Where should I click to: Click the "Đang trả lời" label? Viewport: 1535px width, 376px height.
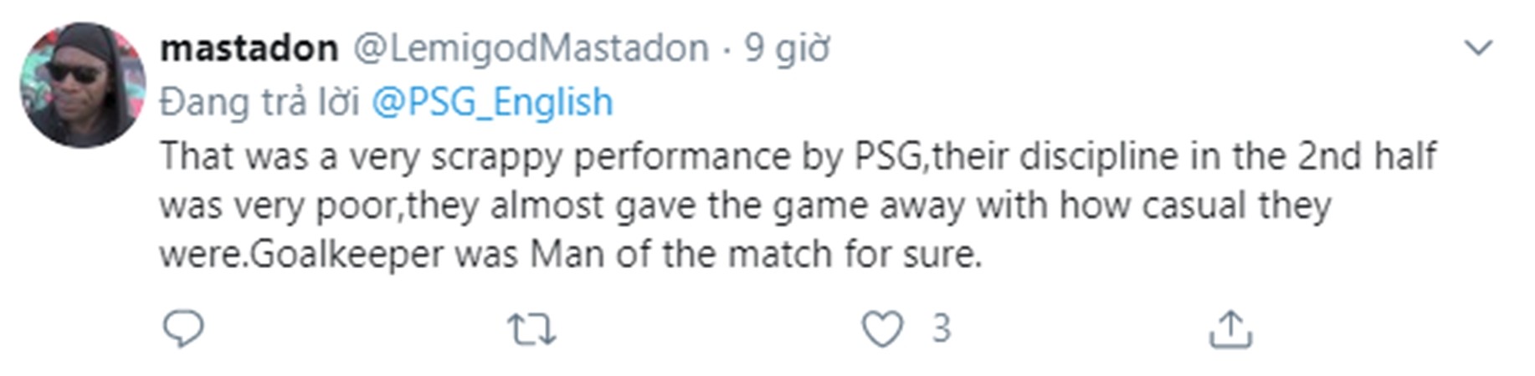[259, 102]
